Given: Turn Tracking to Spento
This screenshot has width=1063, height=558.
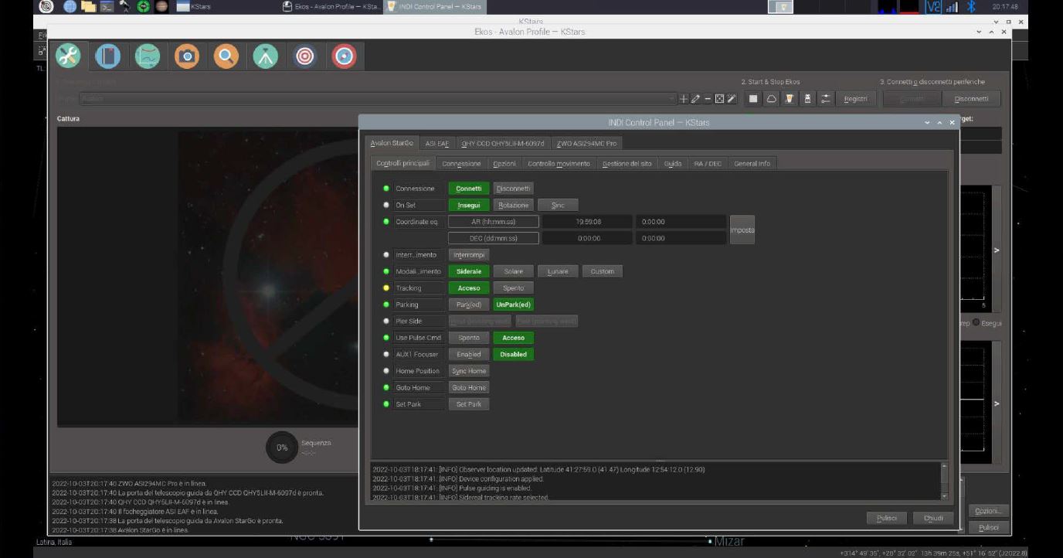Looking at the screenshot, I should coord(514,288).
